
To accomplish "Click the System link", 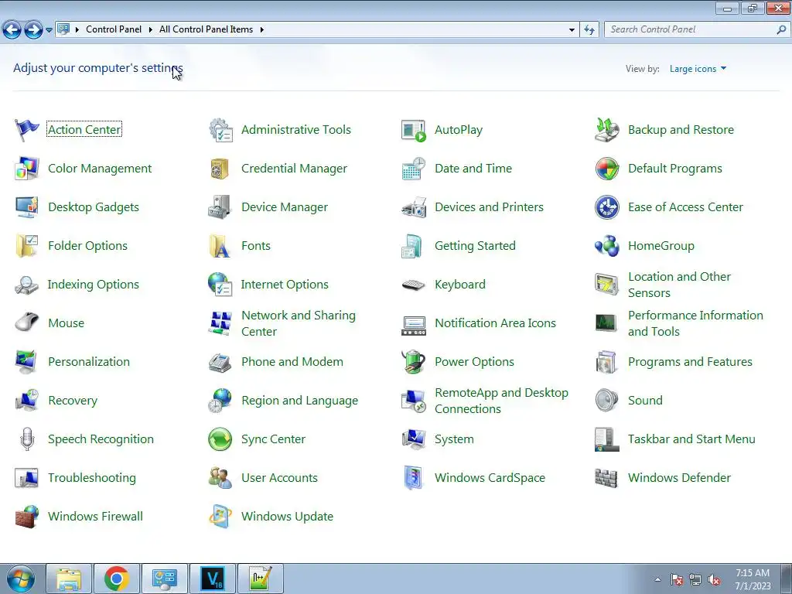I will 454,439.
